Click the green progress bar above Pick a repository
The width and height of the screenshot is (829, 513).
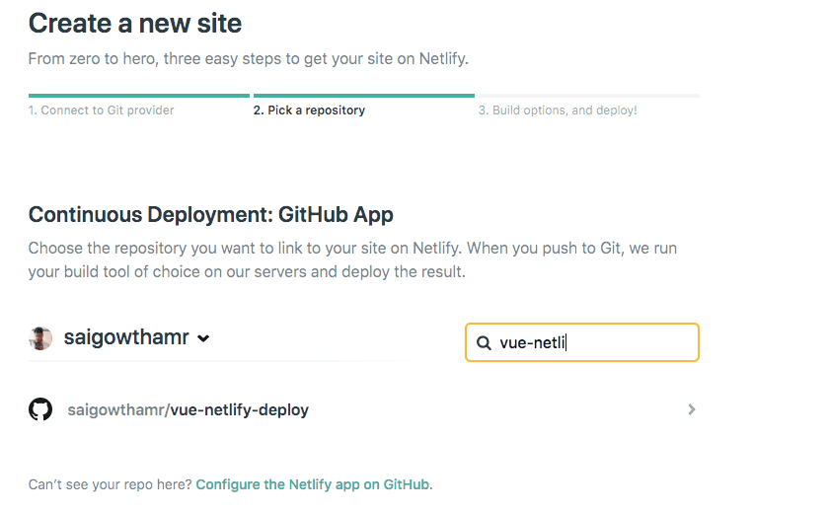364,96
